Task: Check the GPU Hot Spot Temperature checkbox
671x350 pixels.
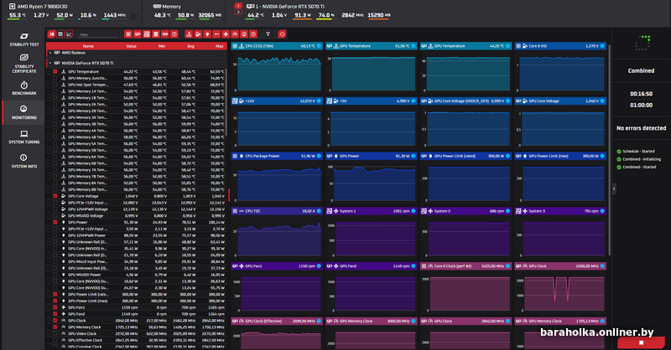Action: click(55, 85)
